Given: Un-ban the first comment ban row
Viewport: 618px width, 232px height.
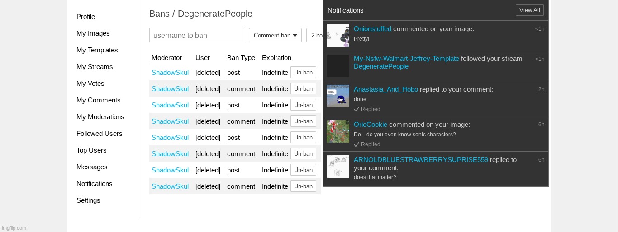Looking at the screenshot, I should [303, 88].
